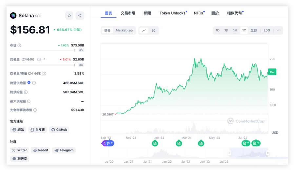Open the Telegram community link
295x173 pixels.
64,150
